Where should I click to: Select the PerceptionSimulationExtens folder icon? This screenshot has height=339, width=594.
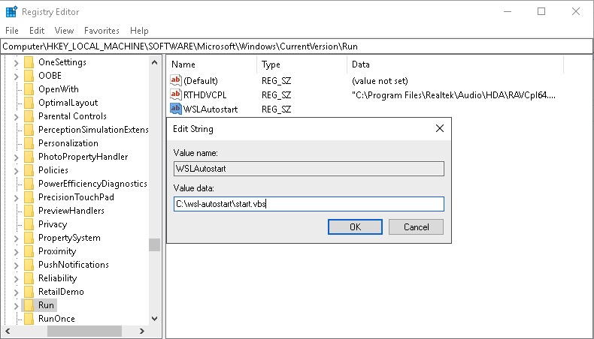pyautogui.click(x=29, y=130)
